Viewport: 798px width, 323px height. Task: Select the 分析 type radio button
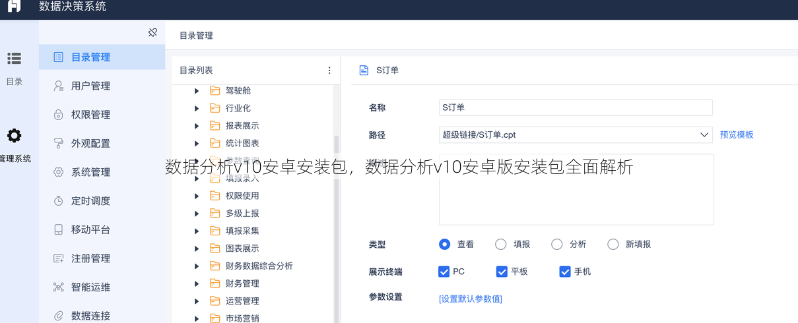click(x=556, y=244)
